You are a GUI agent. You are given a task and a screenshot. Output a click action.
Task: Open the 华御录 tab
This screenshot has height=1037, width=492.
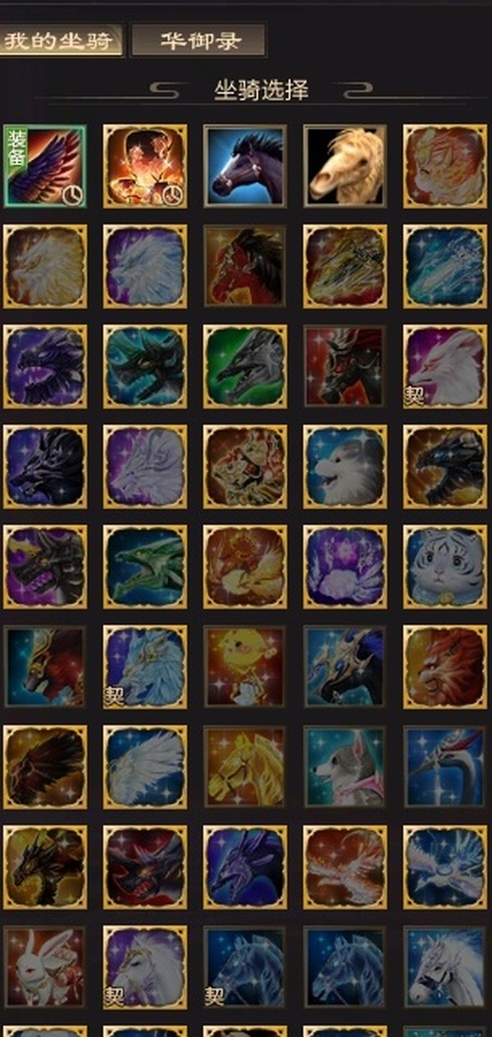[x=198, y=40]
